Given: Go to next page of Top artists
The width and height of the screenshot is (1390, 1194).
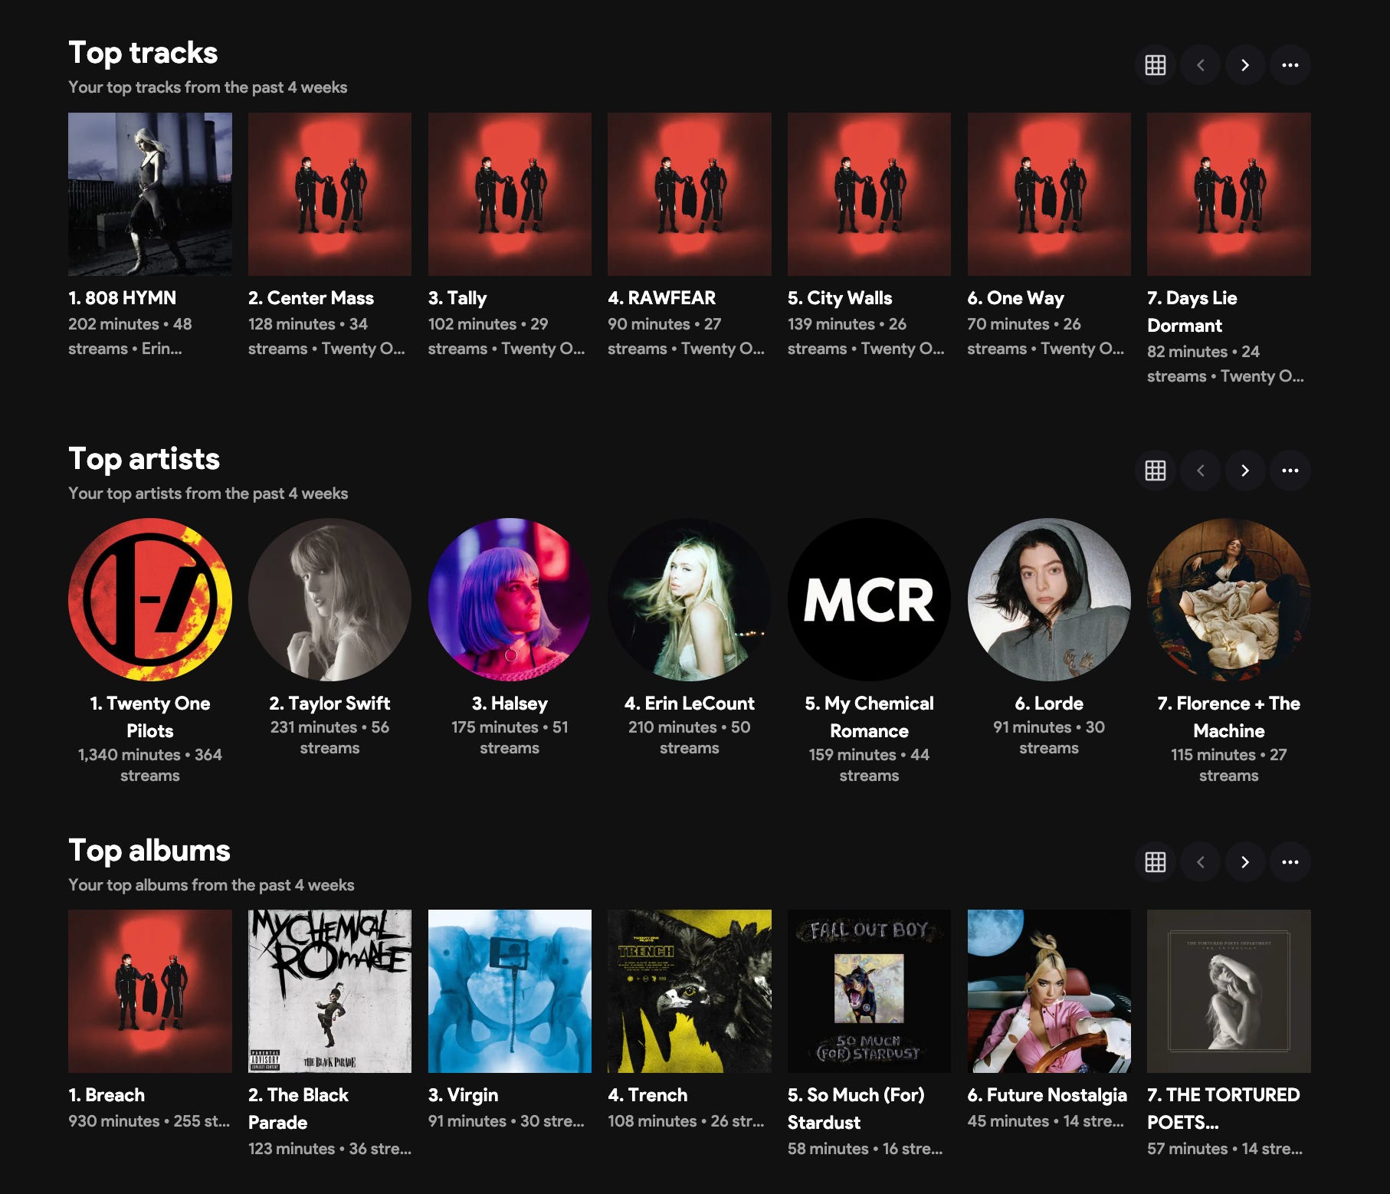Looking at the screenshot, I should click(1245, 471).
